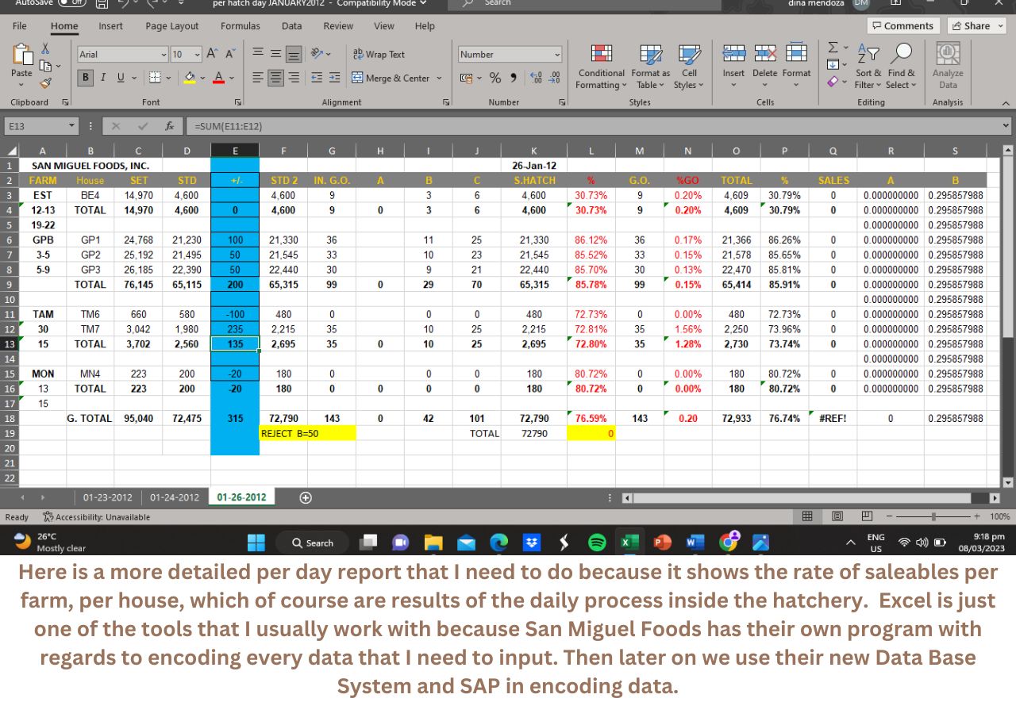Align text to the right
This screenshot has width=1016, height=702.
point(294,78)
